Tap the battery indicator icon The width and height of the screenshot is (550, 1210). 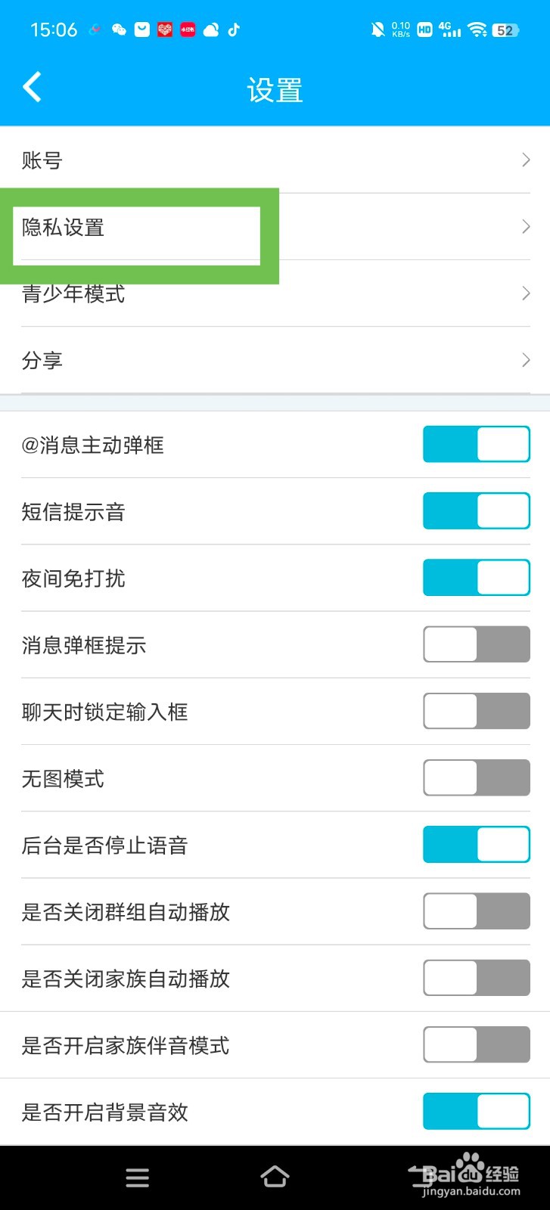pos(505,30)
